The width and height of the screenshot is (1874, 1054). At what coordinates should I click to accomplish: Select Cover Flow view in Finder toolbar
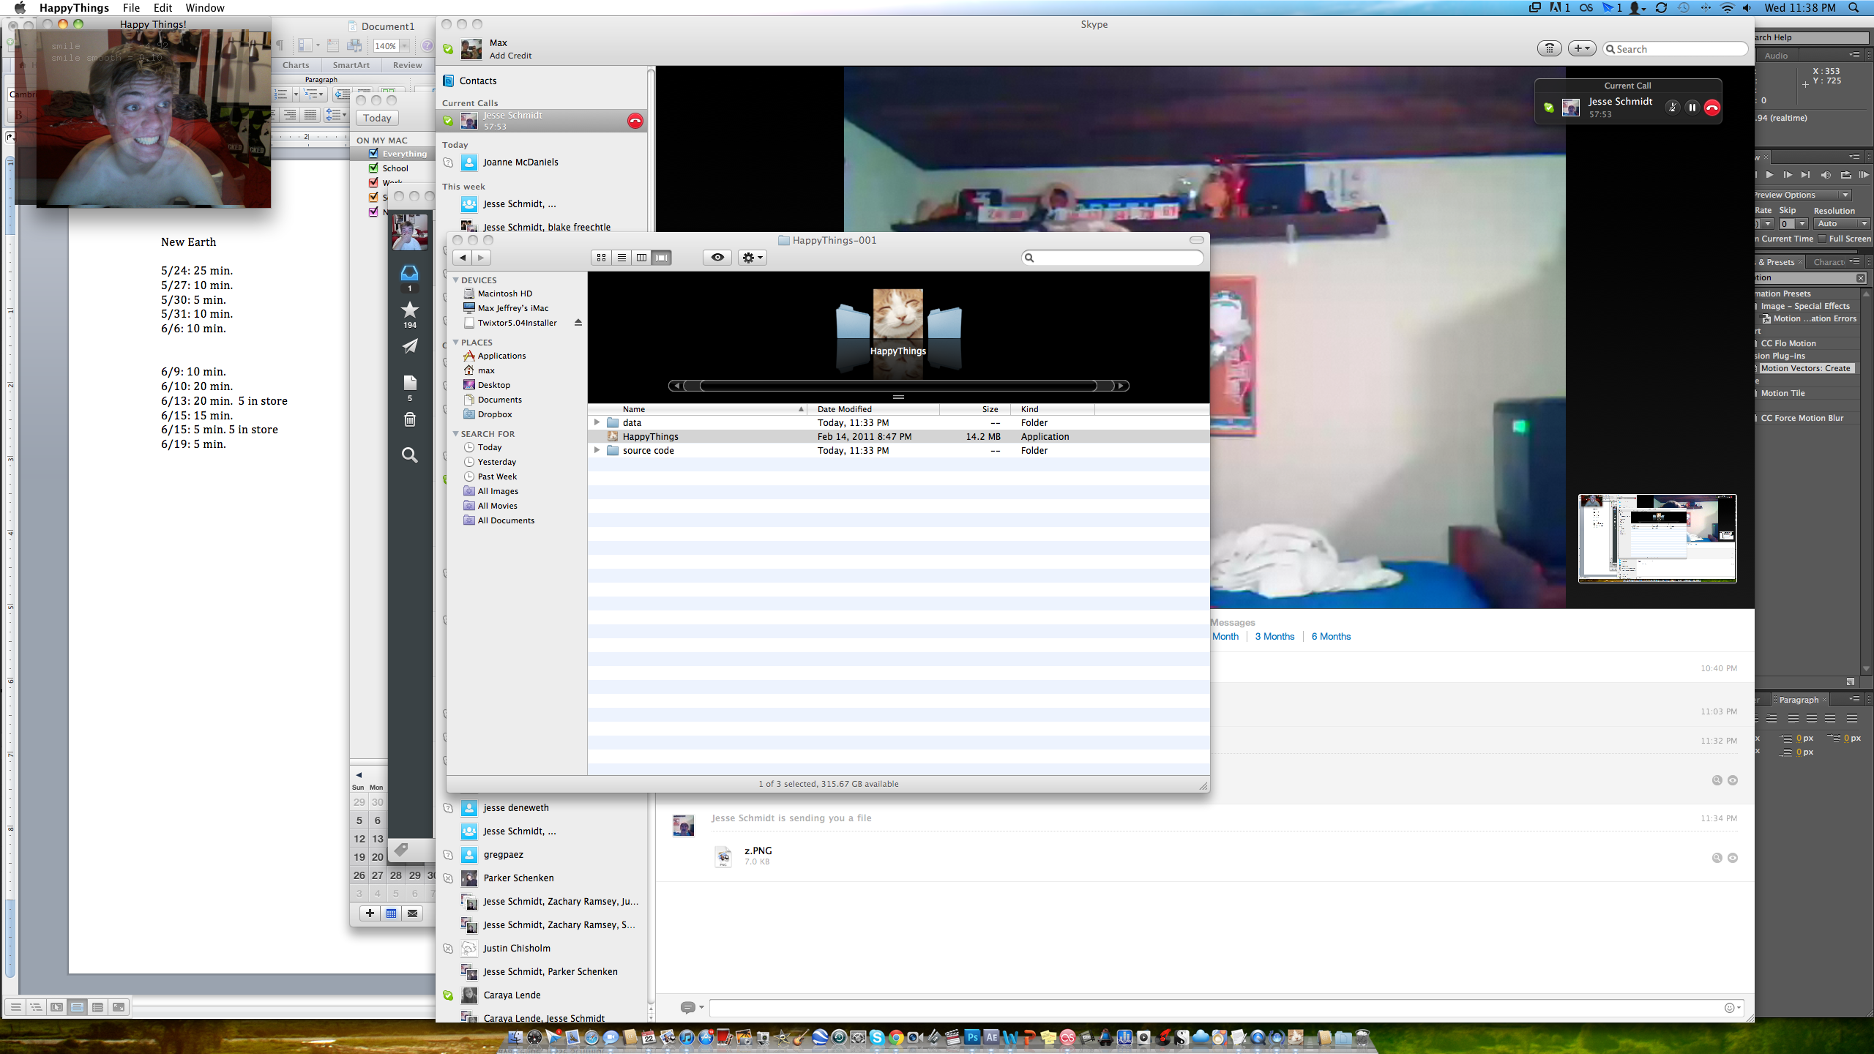click(x=662, y=258)
